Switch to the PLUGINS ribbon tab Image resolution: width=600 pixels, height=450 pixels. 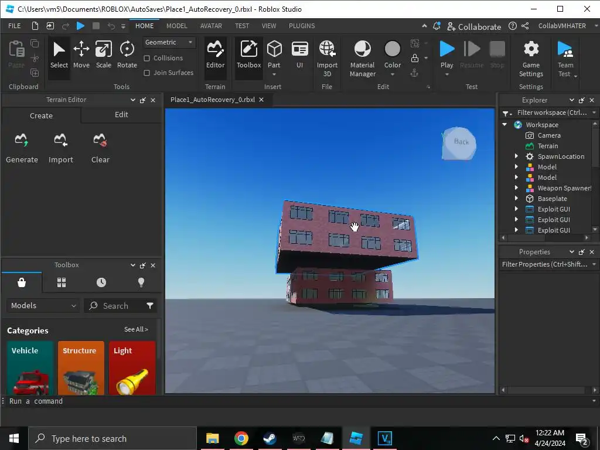click(x=302, y=26)
